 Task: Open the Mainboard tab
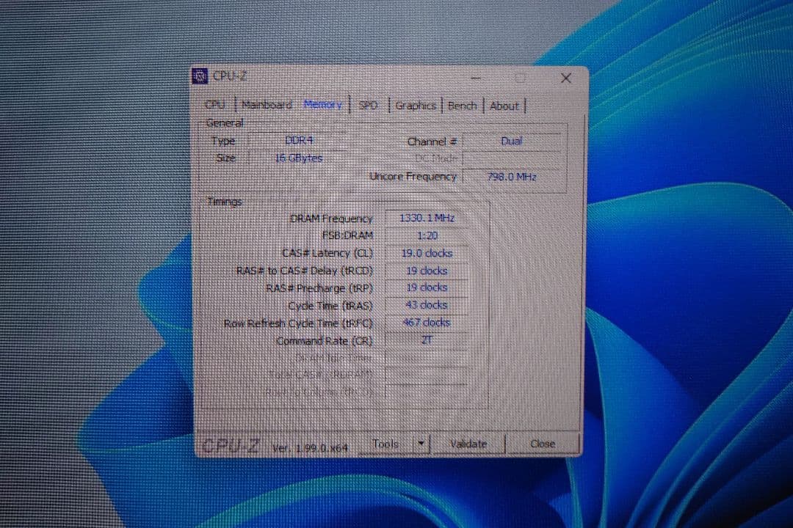coord(266,106)
